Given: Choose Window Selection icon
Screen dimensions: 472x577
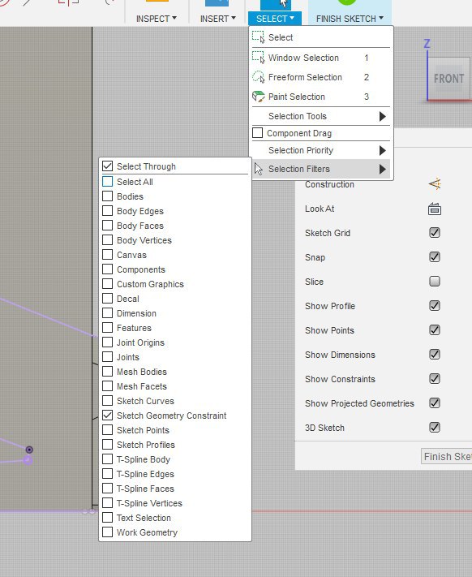Looking at the screenshot, I should [x=258, y=58].
